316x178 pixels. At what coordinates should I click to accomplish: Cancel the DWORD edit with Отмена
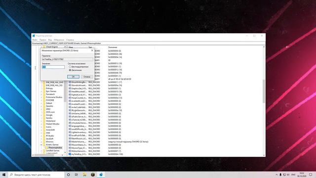coord(87,77)
